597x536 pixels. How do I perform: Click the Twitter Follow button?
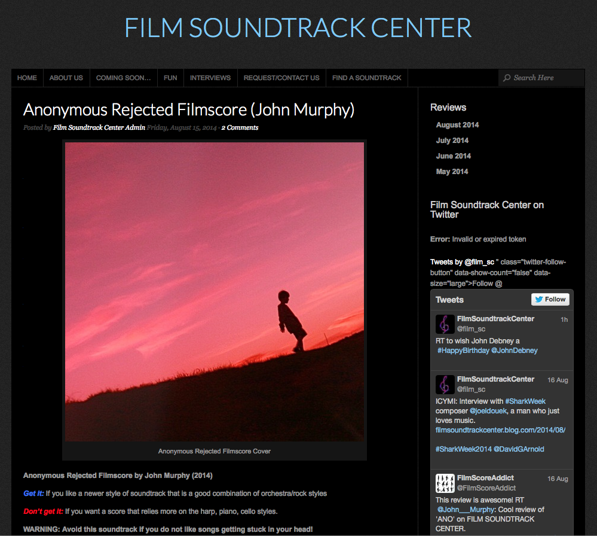[x=550, y=299]
